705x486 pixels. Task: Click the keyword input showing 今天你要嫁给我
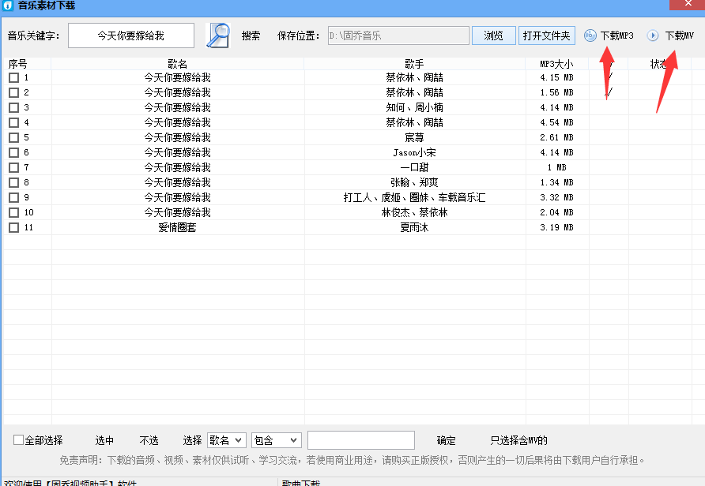tap(130, 35)
